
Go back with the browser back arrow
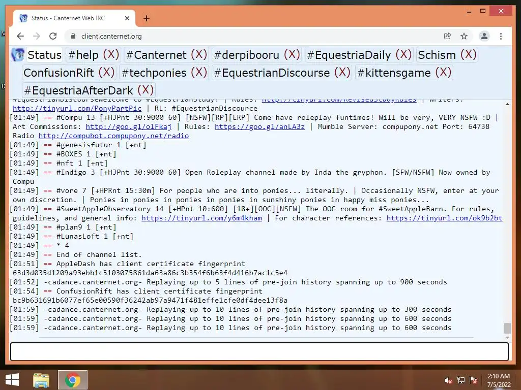(x=20, y=36)
